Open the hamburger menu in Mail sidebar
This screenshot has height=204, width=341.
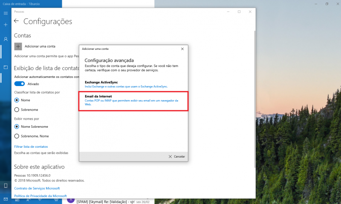click(x=6, y=13)
